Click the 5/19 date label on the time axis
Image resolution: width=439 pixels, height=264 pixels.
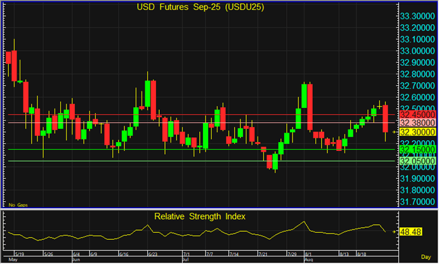click(19, 254)
